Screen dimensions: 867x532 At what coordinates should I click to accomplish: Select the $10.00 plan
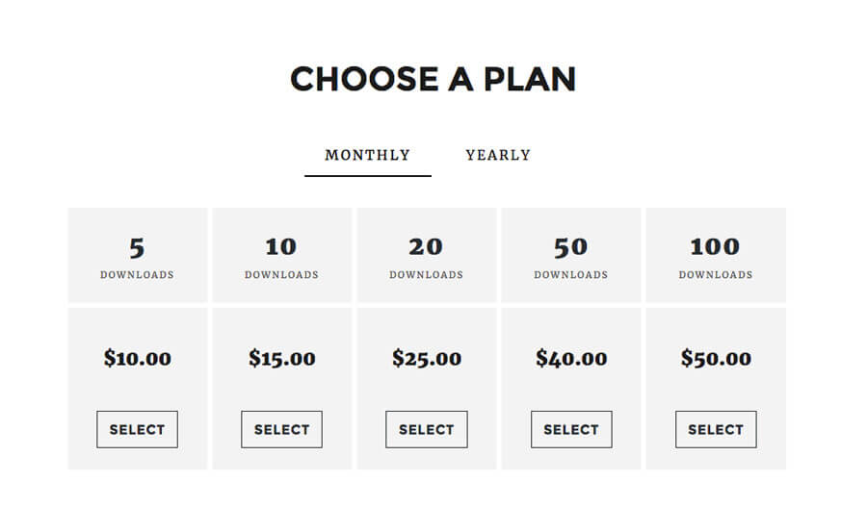coord(137,429)
